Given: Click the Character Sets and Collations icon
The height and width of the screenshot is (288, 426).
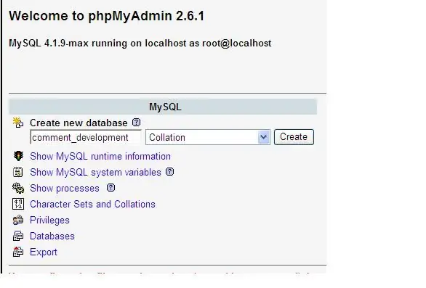Looking at the screenshot, I should (18, 204).
